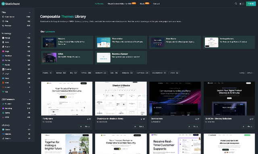
Task: Click the Nuxtjs technology icon
Action: 3,65
